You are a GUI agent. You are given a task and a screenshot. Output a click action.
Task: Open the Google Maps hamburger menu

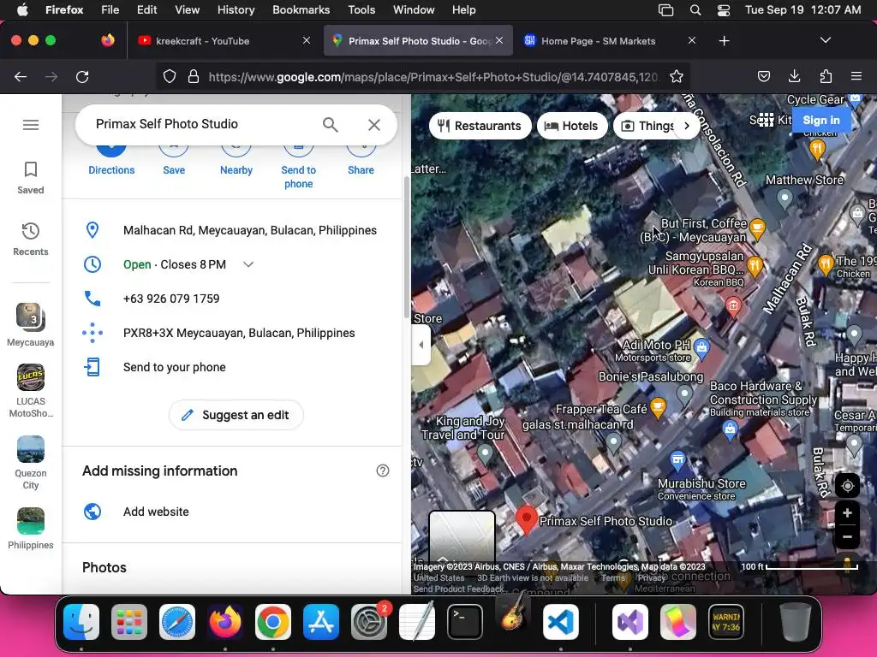31,125
